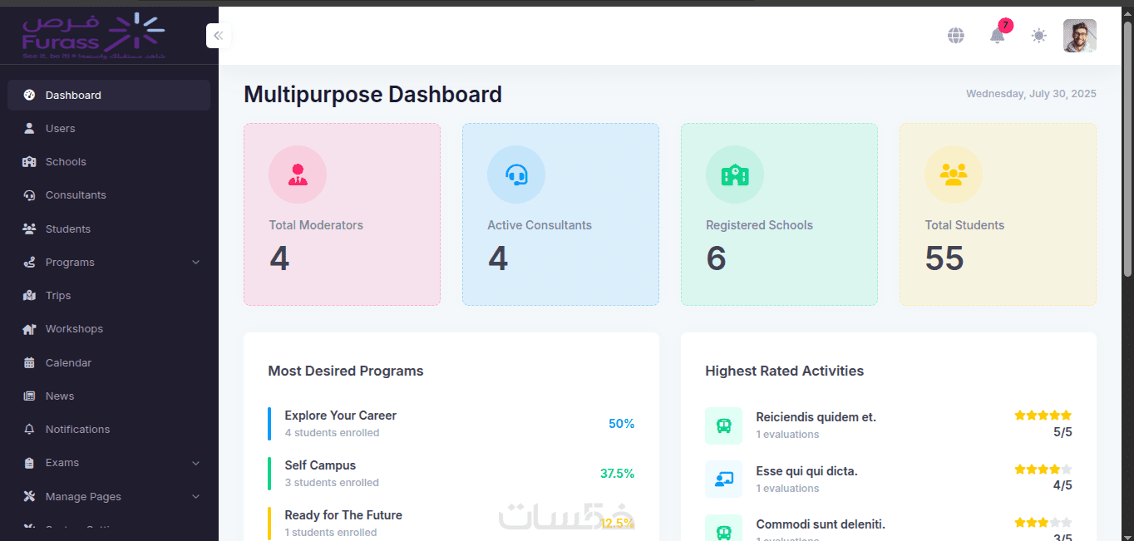This screenshot has width=1134, height=541.
Task: Open the user profile avatar menu
Action: coord(1080,36)
